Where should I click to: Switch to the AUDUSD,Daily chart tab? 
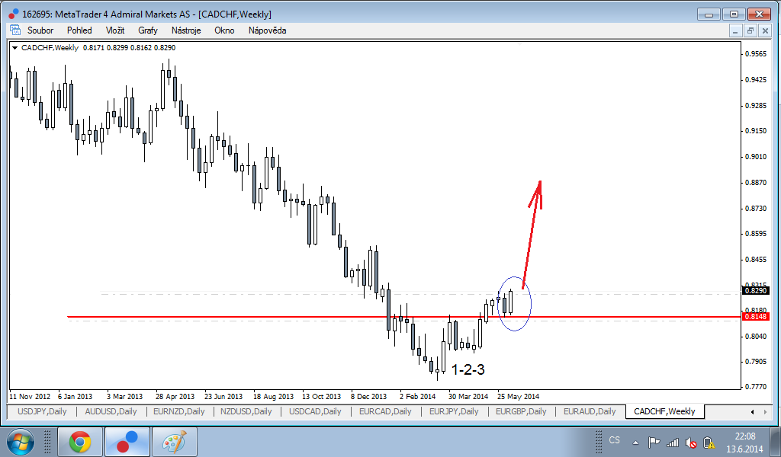click(x=111, y=411)
